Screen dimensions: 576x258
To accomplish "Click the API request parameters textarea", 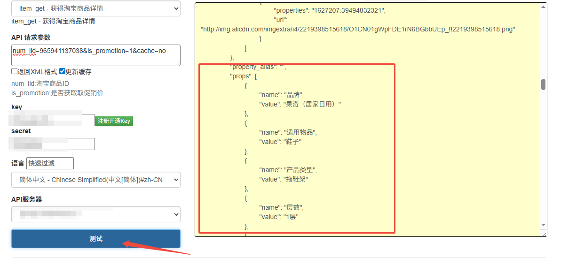I will tap(96, 55).
